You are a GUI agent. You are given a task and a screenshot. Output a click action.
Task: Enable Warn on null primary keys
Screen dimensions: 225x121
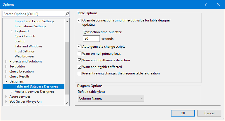click(x=80, y=53)
